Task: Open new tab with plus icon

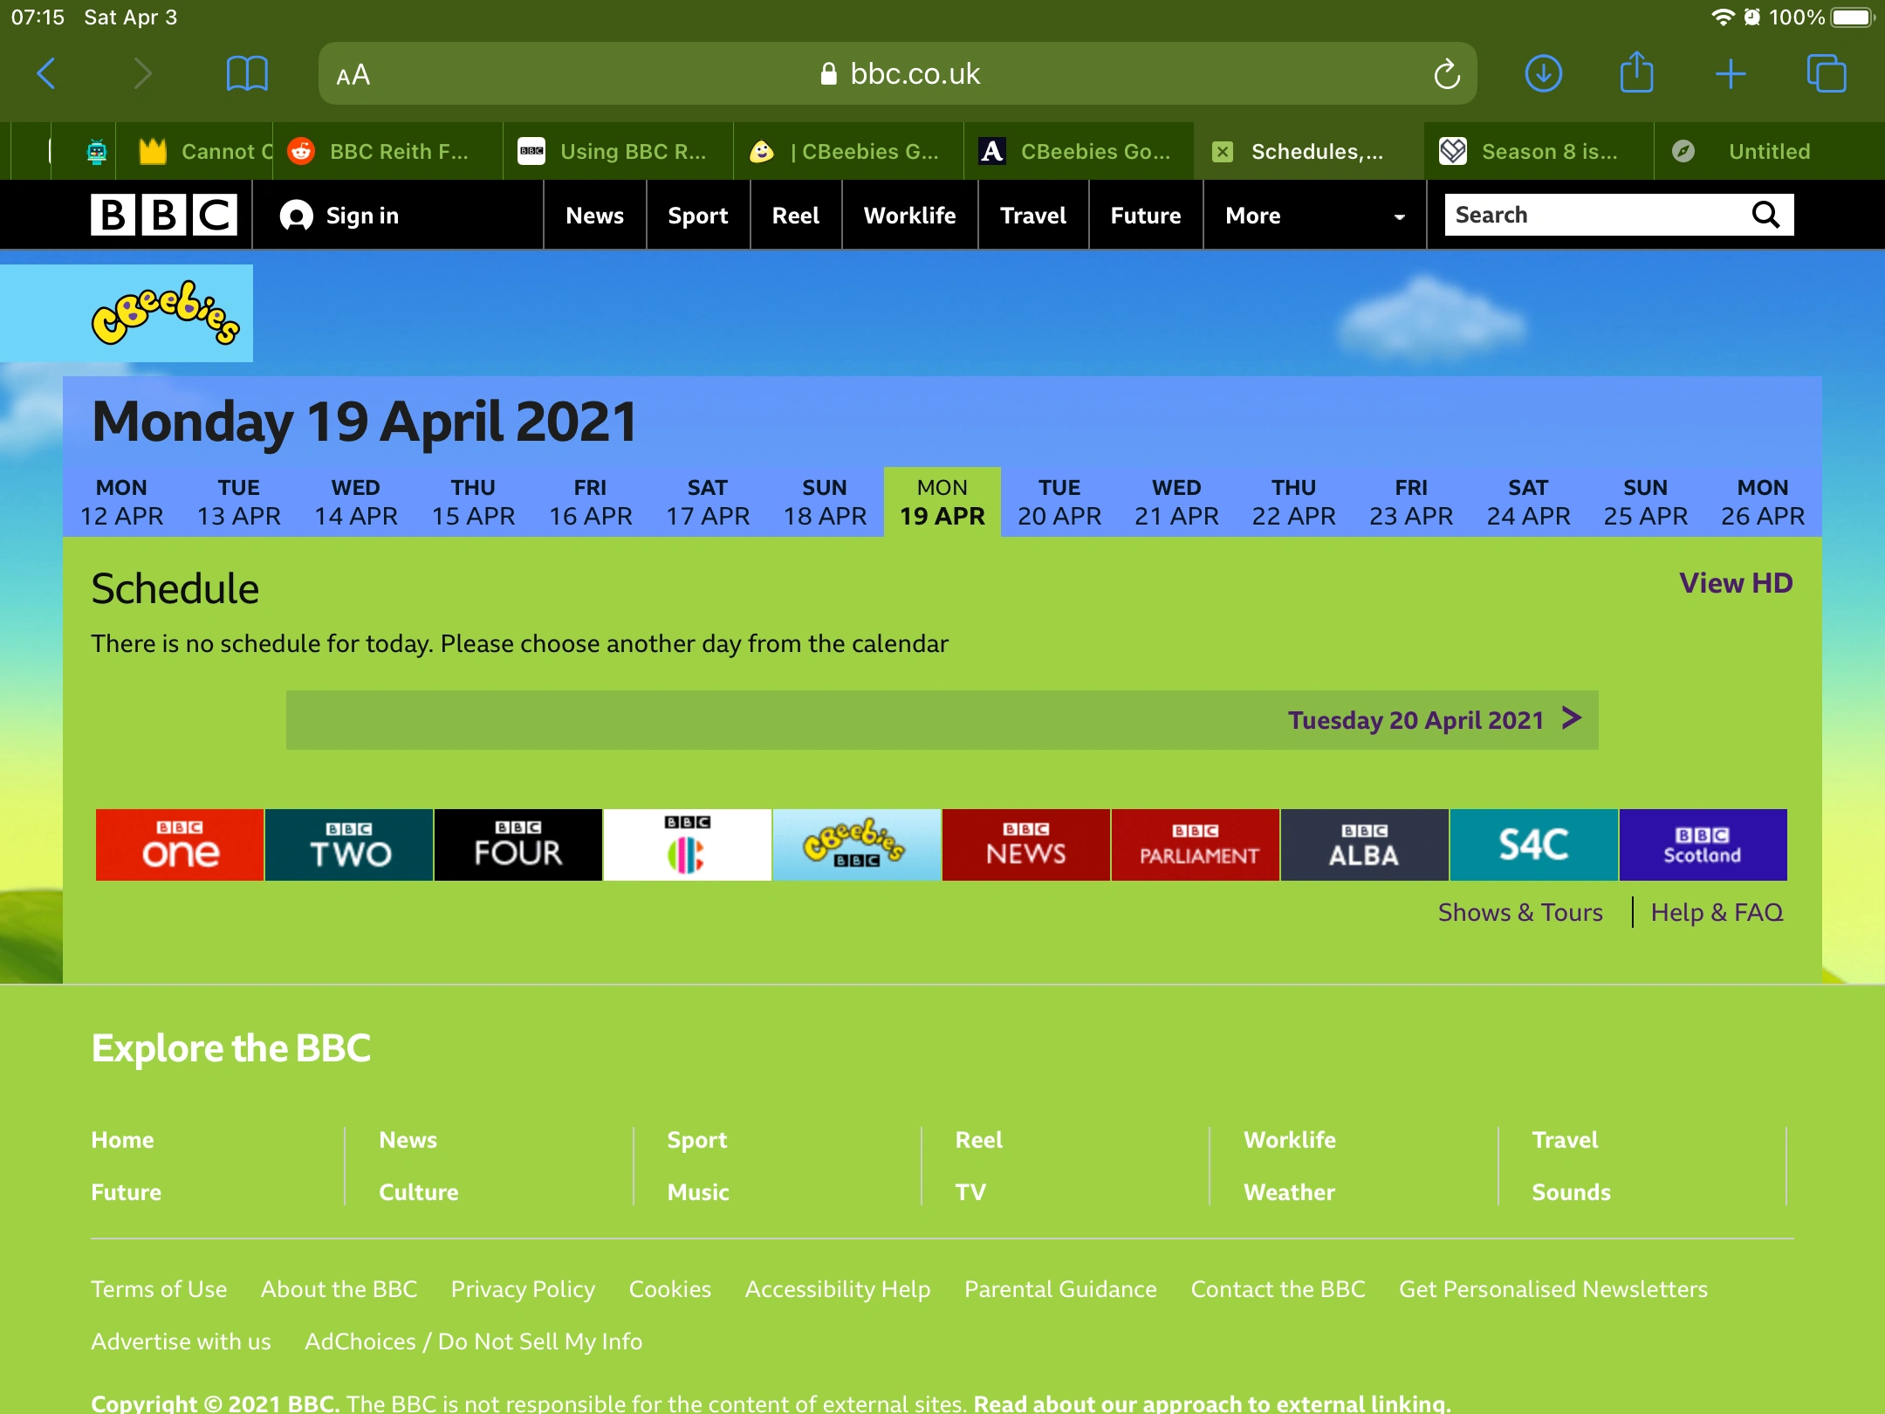Action: (1730, 74)
